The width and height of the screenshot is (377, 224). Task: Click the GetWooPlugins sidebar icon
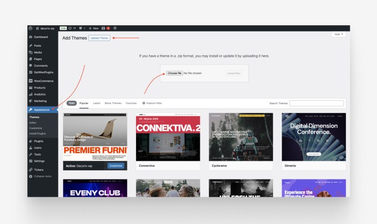point(31,72)
